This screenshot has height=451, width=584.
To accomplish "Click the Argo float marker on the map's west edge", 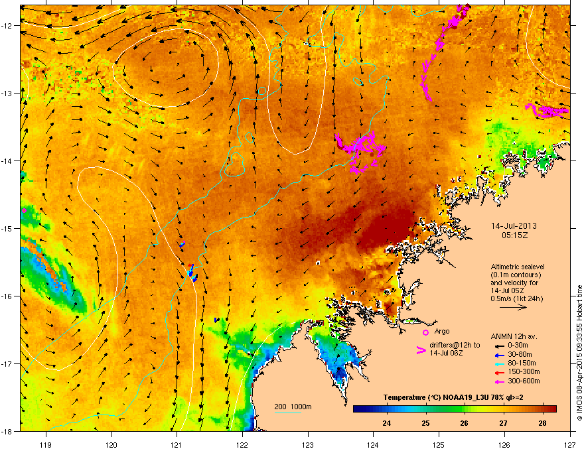I will click(x=24, y=210).
